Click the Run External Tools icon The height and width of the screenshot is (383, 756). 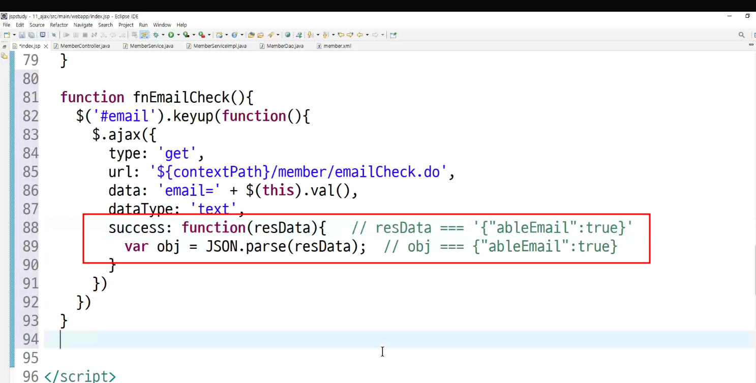click(201, 35)
